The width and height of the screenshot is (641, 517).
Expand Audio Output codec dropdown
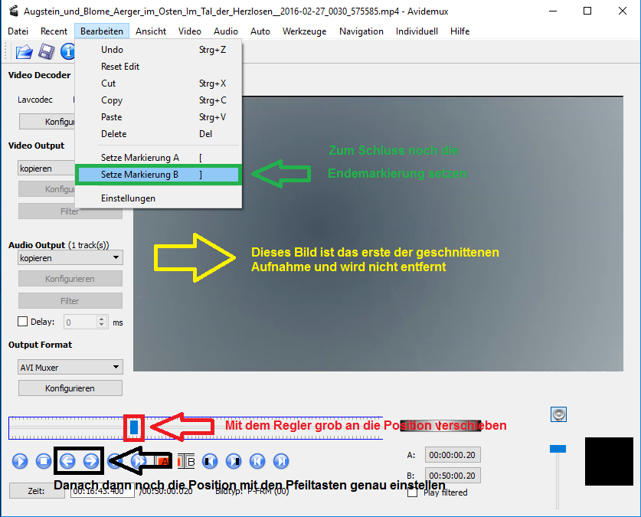70,258
